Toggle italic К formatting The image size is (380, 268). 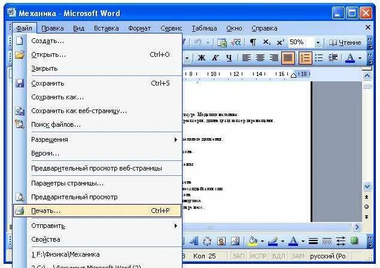pos(215,58)
